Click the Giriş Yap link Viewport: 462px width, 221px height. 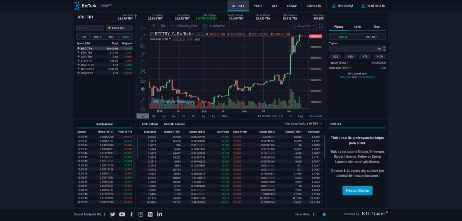[x=345, y=77]
